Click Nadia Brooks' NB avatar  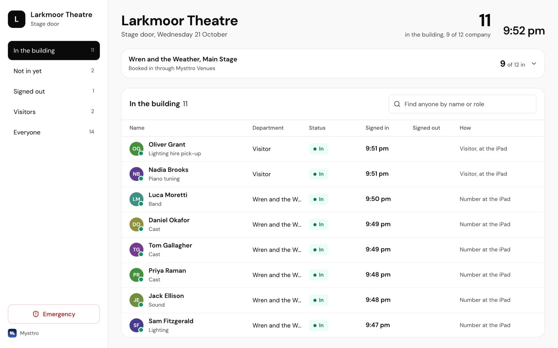pyautogui.click(x=136, y=174)
